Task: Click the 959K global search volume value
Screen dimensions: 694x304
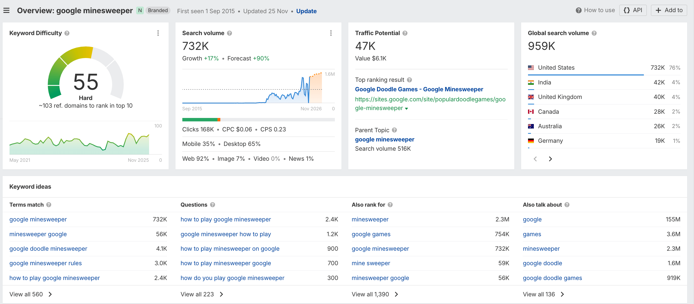Action: pyautogui.click(x=541, y=46)
